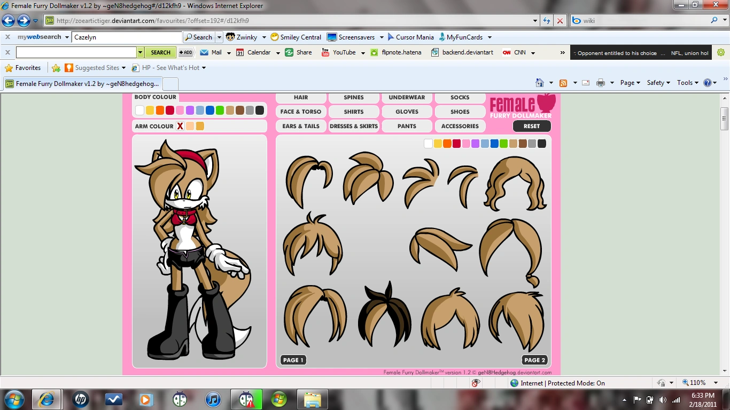Show more toolbar items with chevron
The height and width of the screenshot is (410, 730).
click(x=562, y=52)
